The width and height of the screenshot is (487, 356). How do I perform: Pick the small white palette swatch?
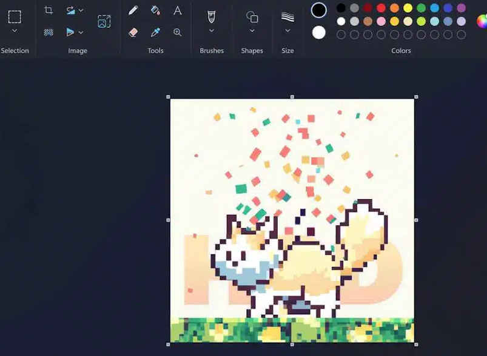(x=341, y=21)
